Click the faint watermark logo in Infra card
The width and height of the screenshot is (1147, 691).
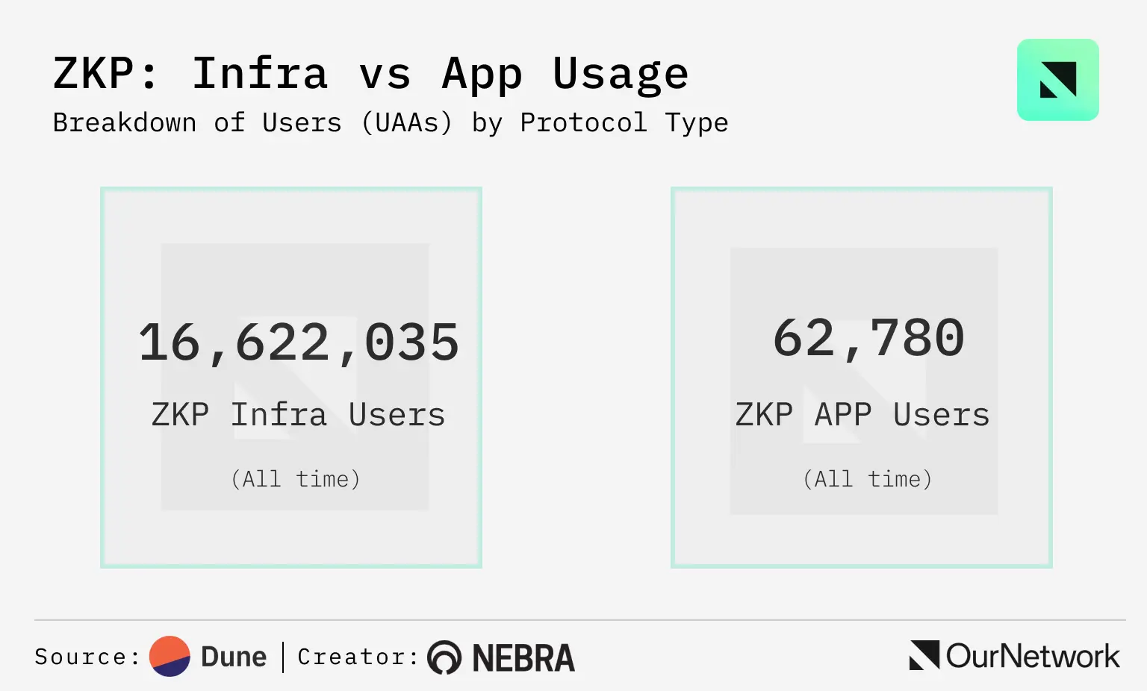(295, 377)
